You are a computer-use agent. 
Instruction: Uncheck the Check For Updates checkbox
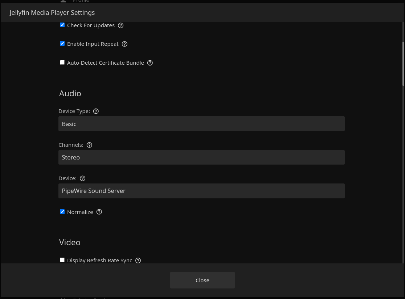62,25
